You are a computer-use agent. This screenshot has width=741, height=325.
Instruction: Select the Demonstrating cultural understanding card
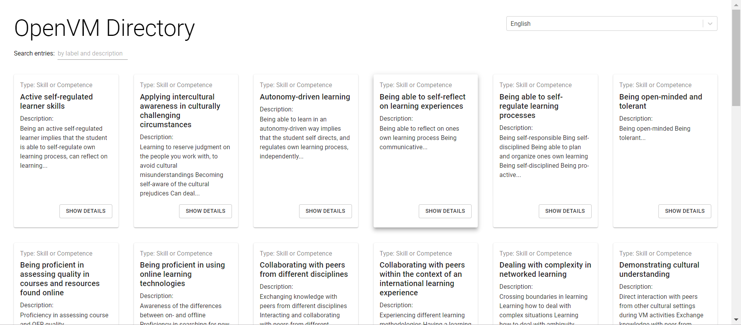tap(665, 284)
